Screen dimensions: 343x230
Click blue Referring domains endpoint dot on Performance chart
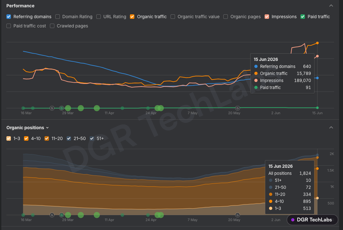click(x=317, y=78)
